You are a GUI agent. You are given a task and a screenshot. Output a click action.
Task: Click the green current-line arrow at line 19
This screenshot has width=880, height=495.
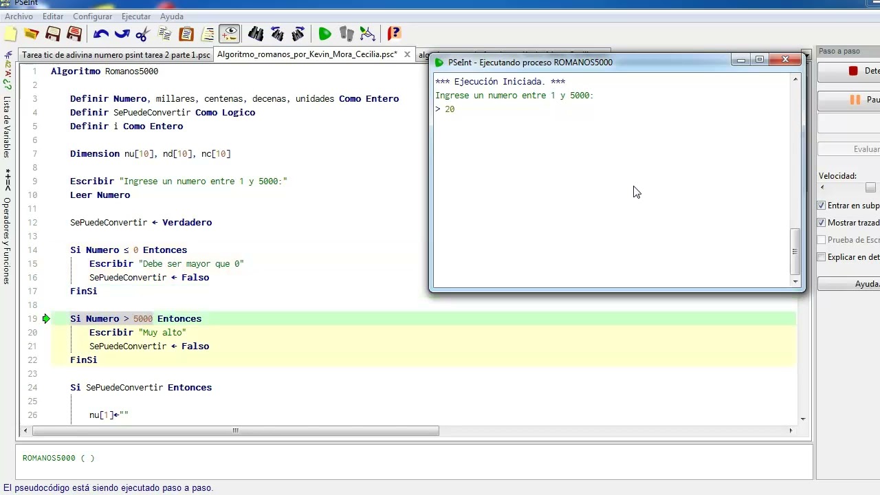click(x=46, y=318)
